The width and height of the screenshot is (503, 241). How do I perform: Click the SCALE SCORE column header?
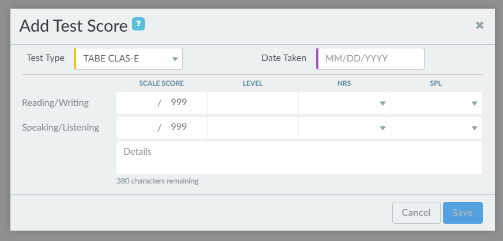click(162, 83)
